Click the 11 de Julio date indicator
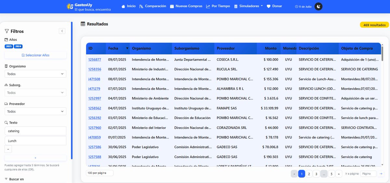 pyautogui.click(x=303, y=6)
